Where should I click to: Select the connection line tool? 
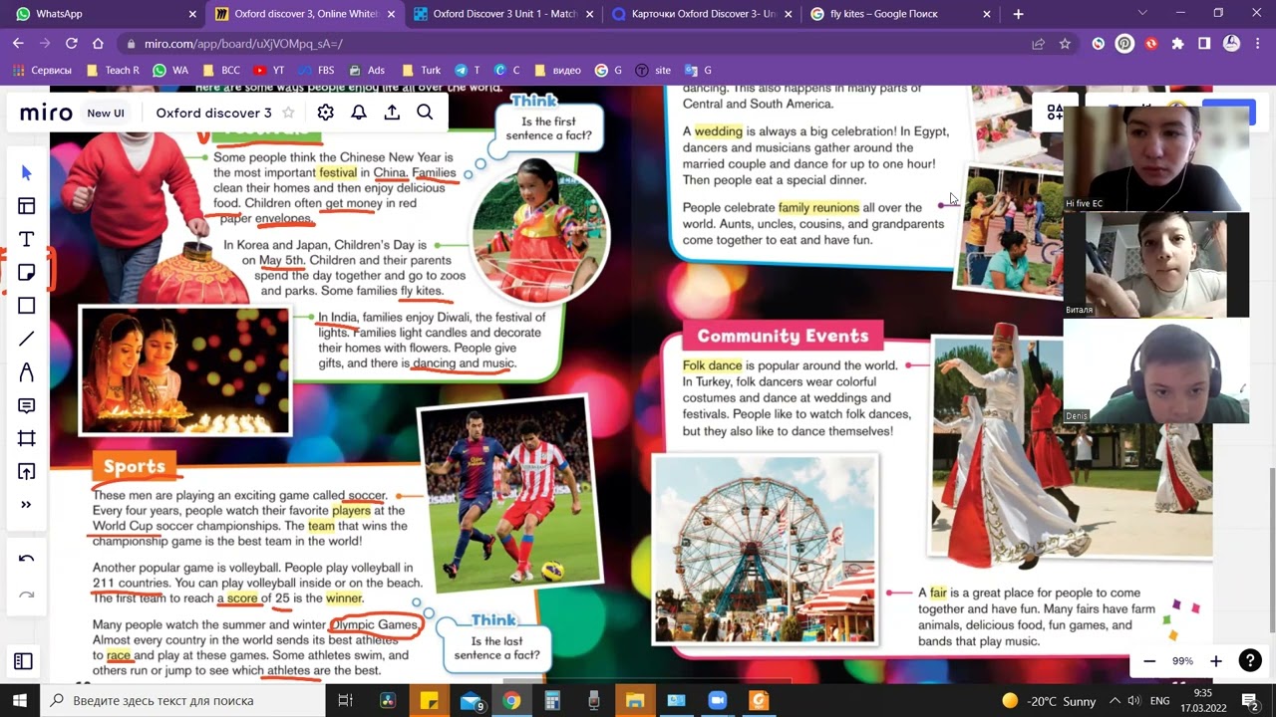coord(27,339)
